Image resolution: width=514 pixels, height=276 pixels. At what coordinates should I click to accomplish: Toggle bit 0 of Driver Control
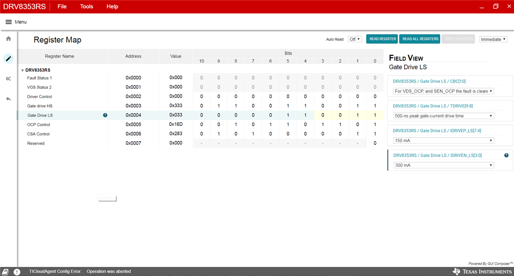[x=375, y=96]
